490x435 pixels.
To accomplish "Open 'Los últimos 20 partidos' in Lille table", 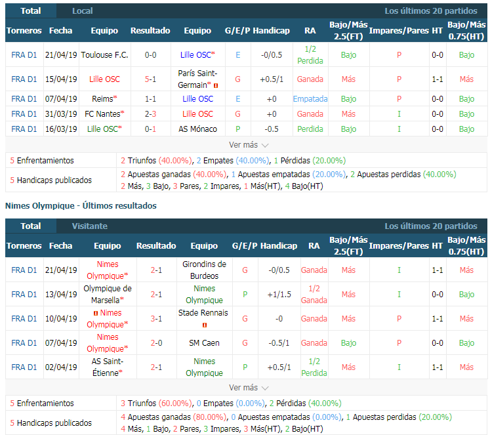I will click(x=431, y=11).
